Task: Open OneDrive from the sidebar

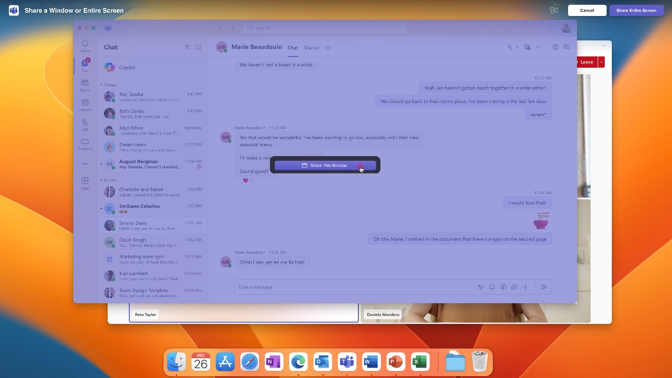Action: [x=85, y=142]
